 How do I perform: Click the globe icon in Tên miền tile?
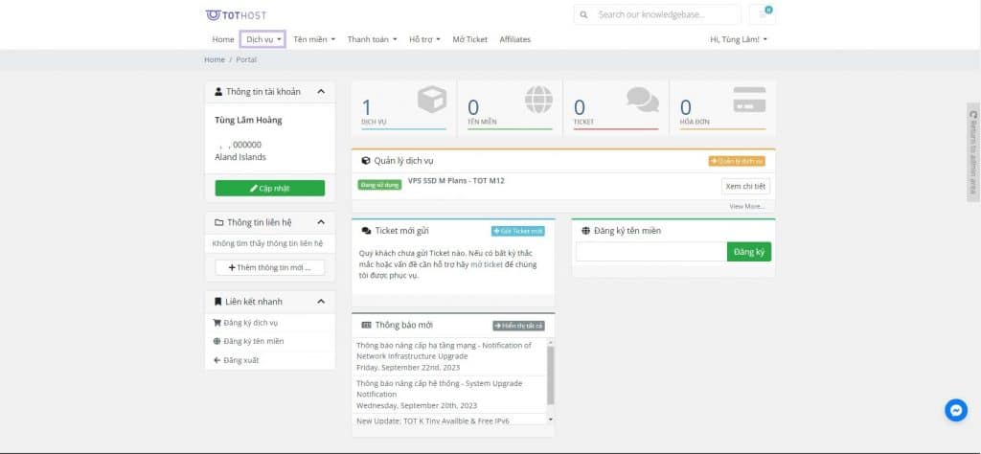coord(538,100)
